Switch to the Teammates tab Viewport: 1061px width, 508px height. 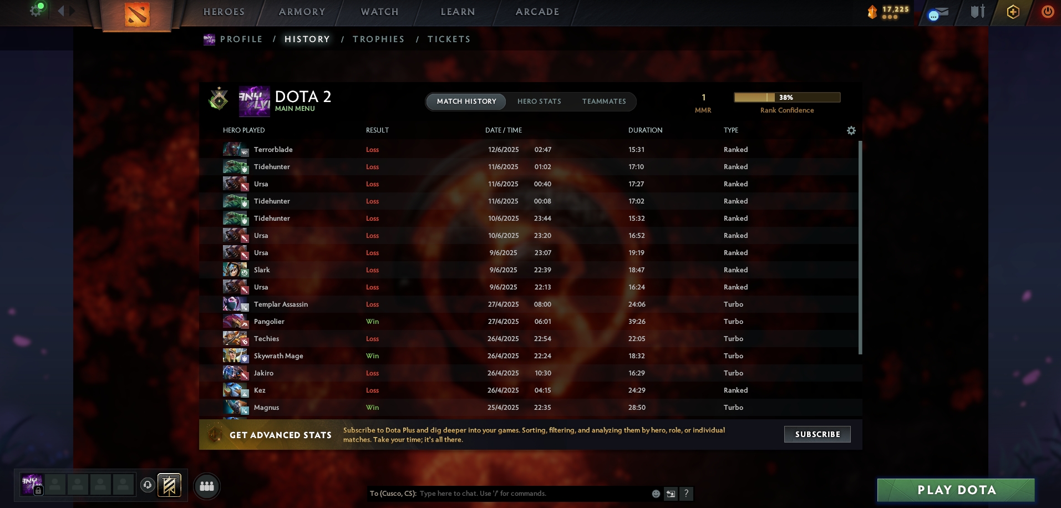(604, 101)
